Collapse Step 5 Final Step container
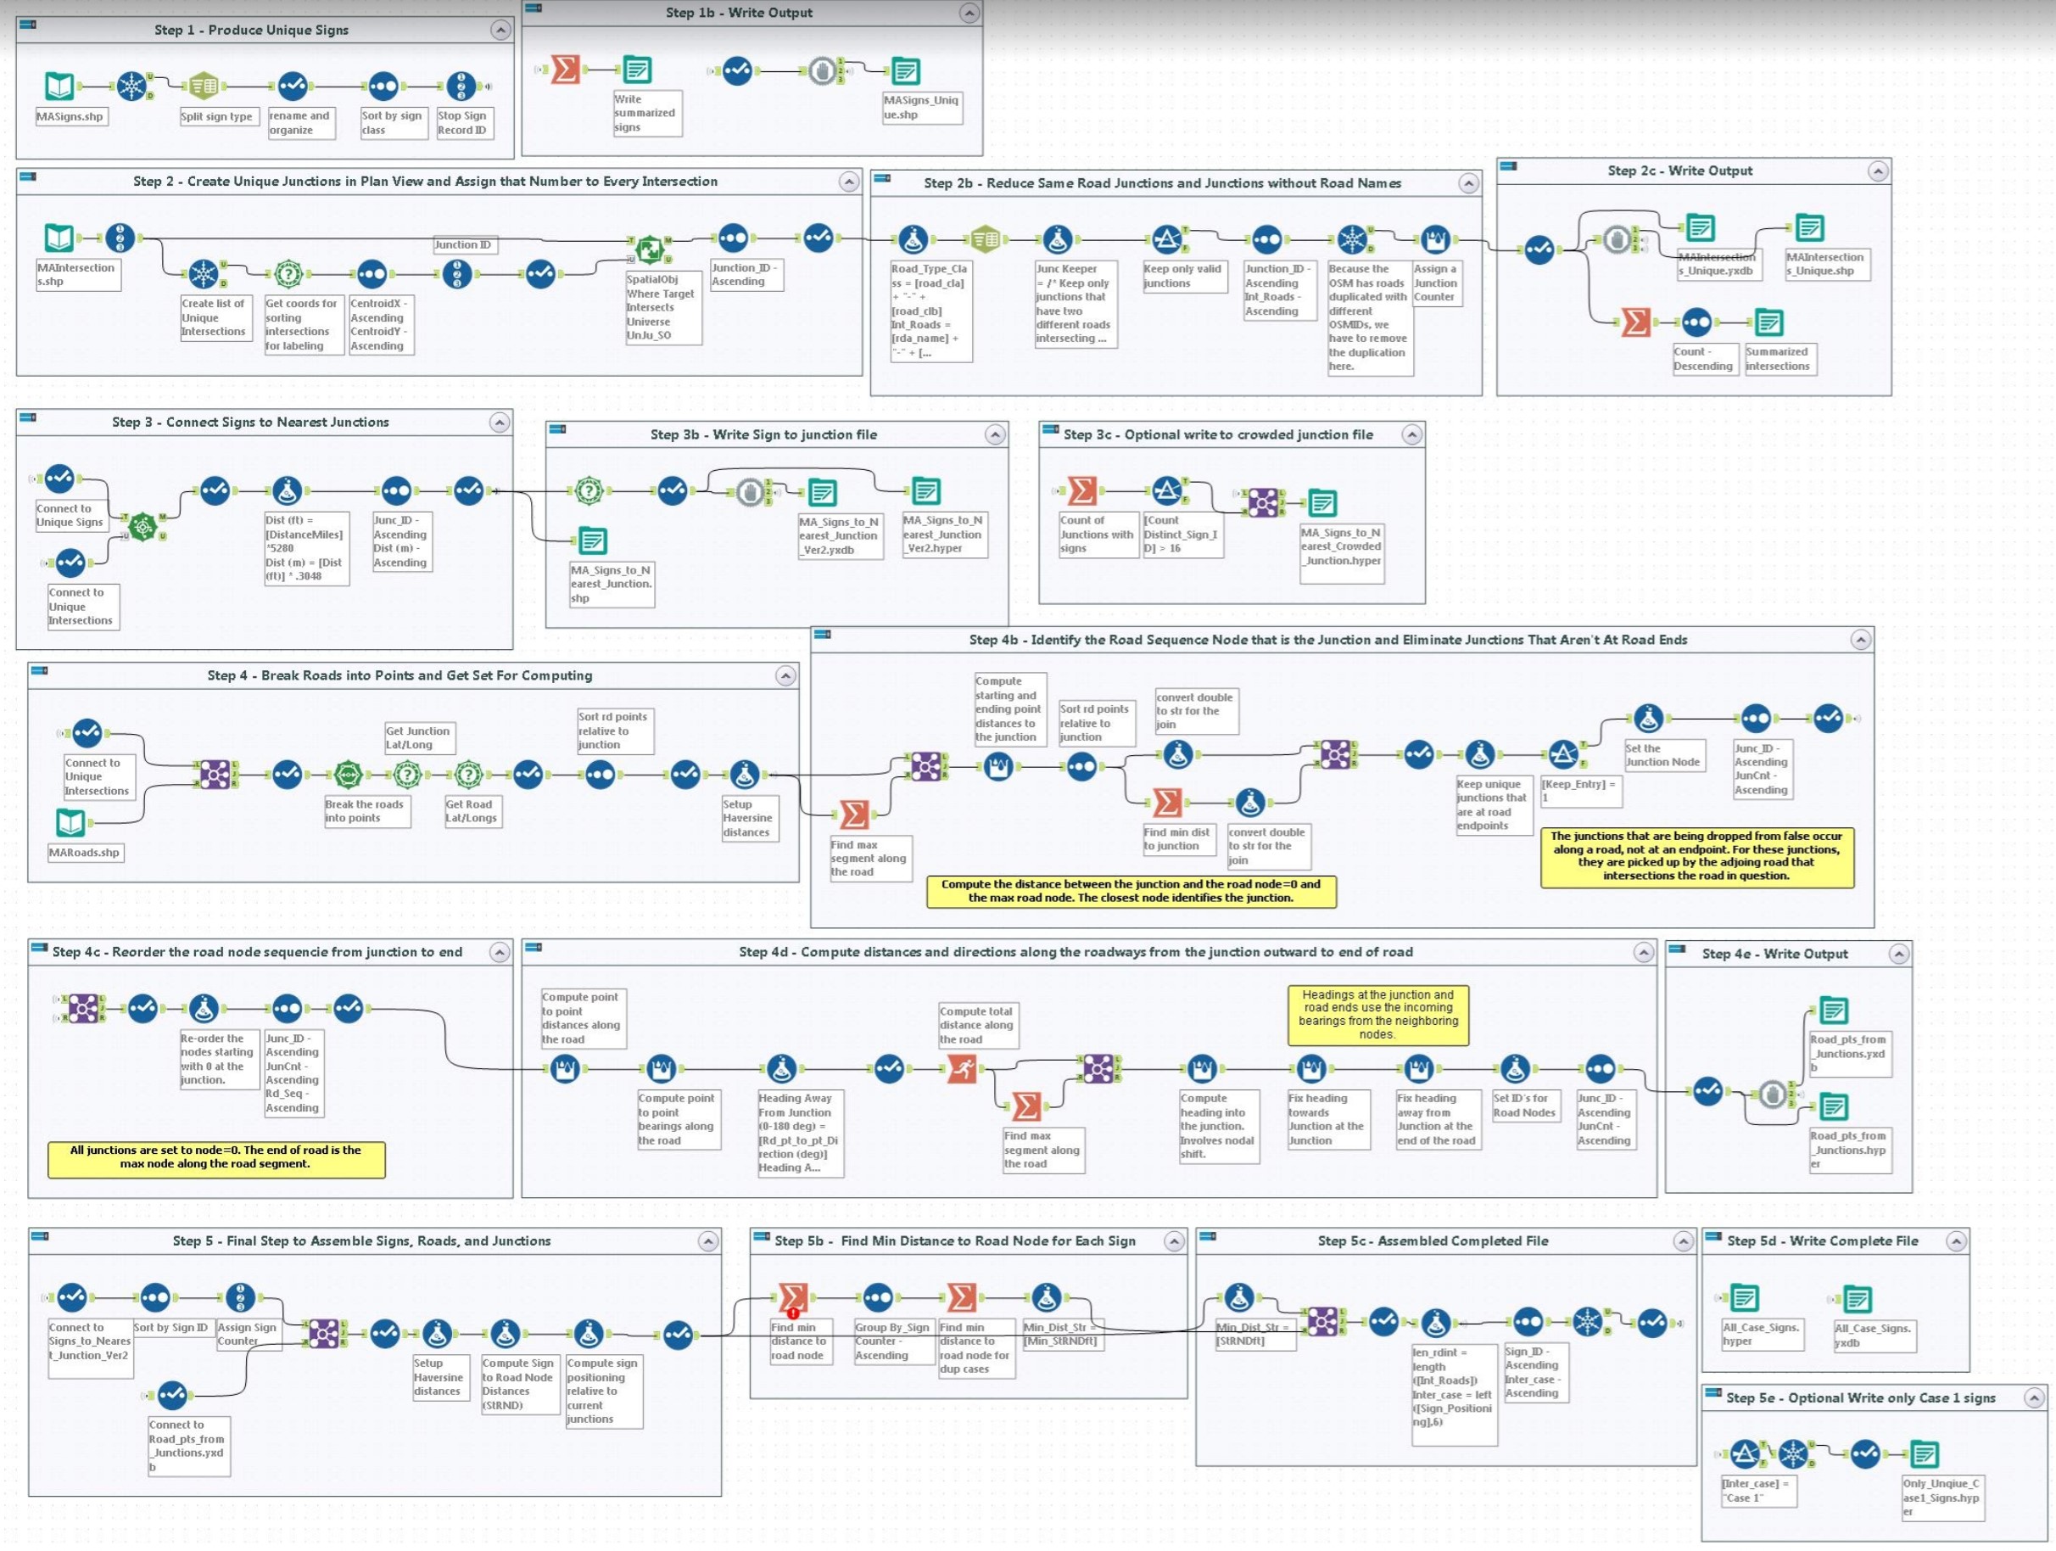The height and width of the screenshot is (1551, 2056). click(x=707, y=1241)
